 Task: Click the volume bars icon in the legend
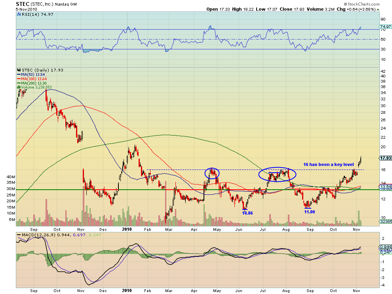[19, 87]
